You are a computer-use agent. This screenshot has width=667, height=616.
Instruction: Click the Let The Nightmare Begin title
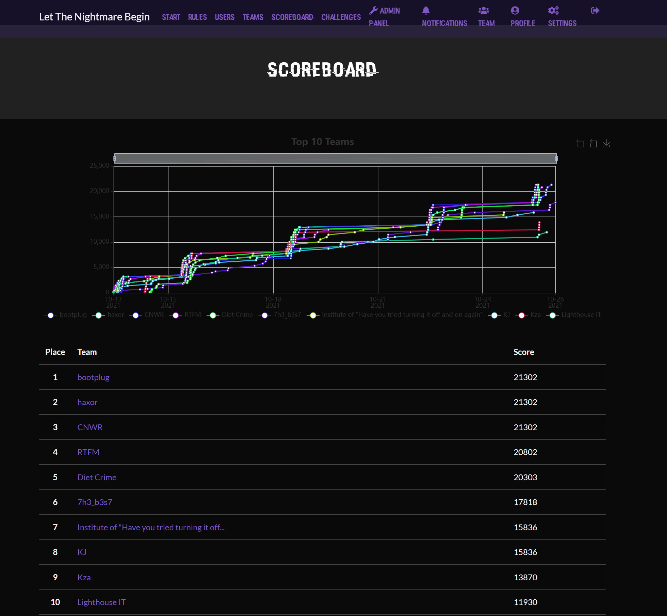click(94, 17)
